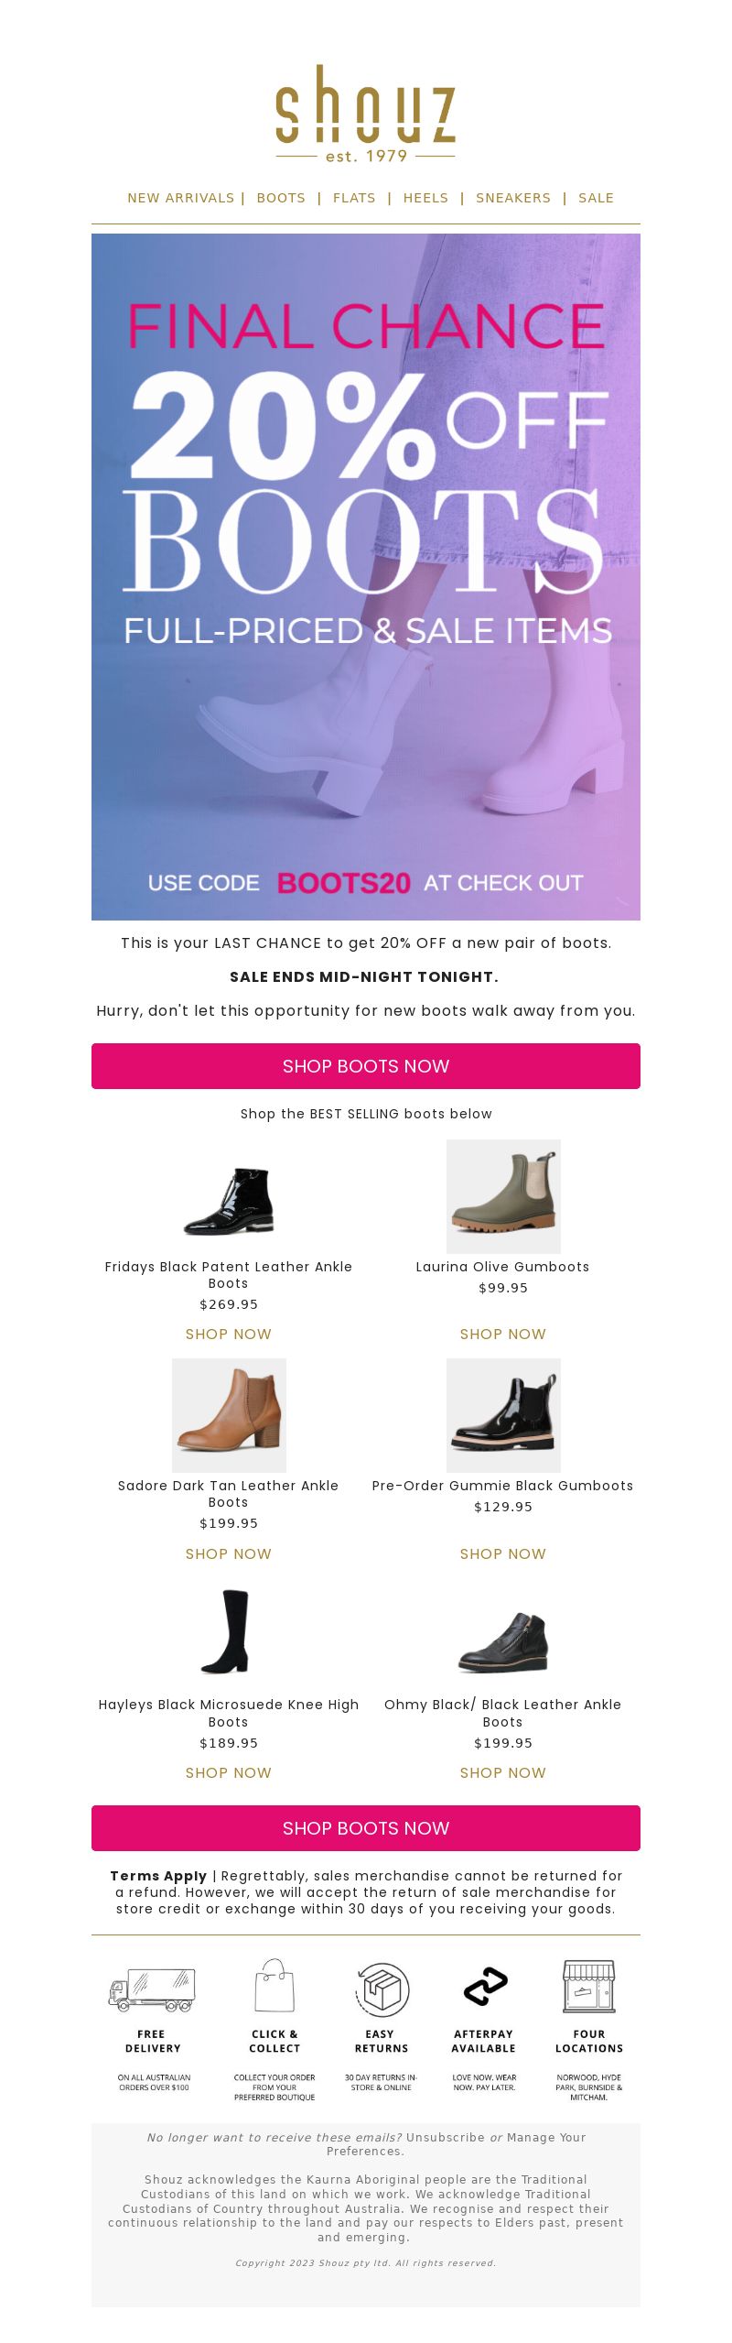Open the Sneakers navigation link

513,198
